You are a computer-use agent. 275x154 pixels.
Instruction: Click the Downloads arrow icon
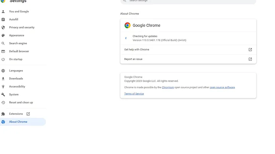click(x=3, y=79)
